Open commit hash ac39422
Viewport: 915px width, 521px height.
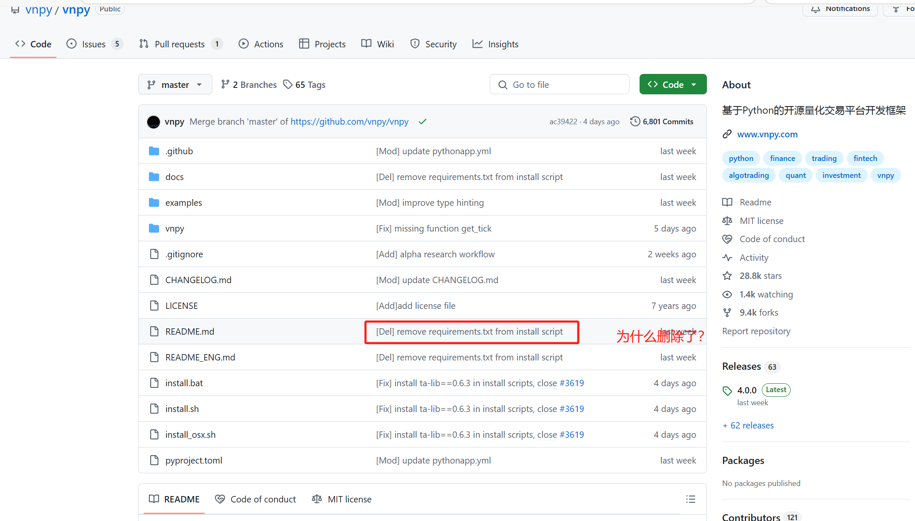(x=563, y=122)
